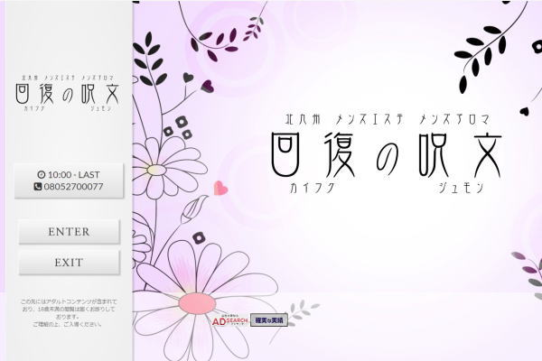Click the blue banner next to AD SEARCH
Image resolution: width=542 pixels, height=361 pixels.
[269, 320]
